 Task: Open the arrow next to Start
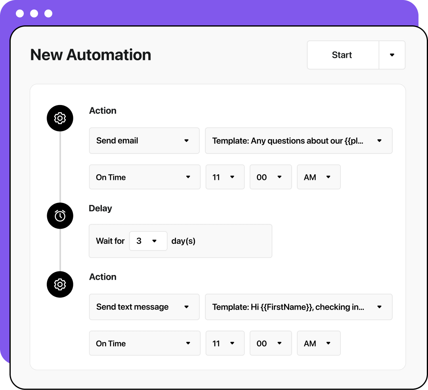(x=392, y=55)
